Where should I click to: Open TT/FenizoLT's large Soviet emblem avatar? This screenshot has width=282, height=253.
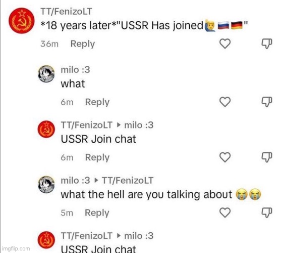[x=22, y=21]
